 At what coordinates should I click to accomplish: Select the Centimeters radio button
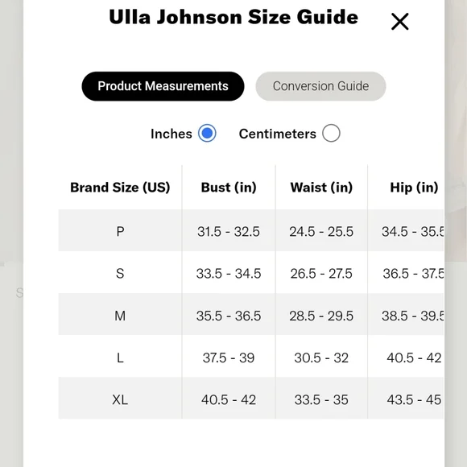tap(331, 133)
